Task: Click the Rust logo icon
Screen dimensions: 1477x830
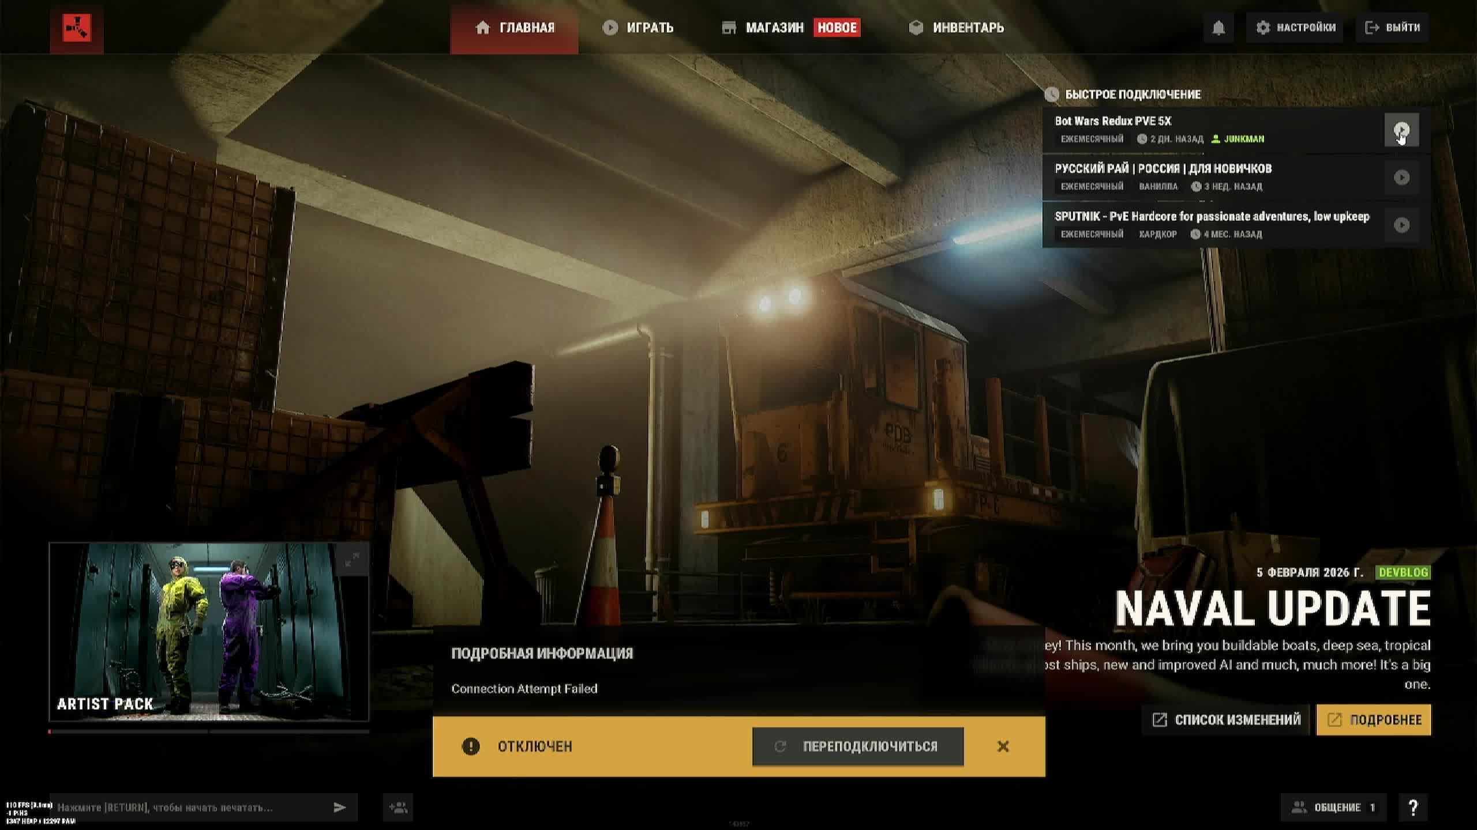Action: (76, 28)
